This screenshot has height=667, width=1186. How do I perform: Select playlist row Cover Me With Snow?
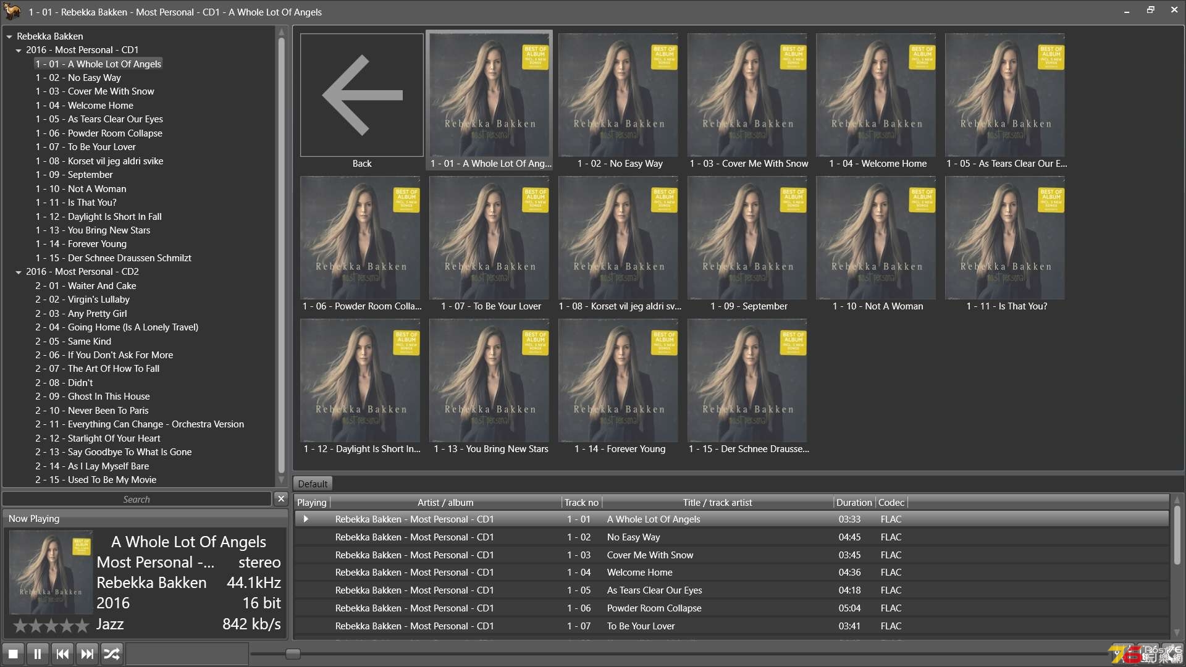click(731, 555)
